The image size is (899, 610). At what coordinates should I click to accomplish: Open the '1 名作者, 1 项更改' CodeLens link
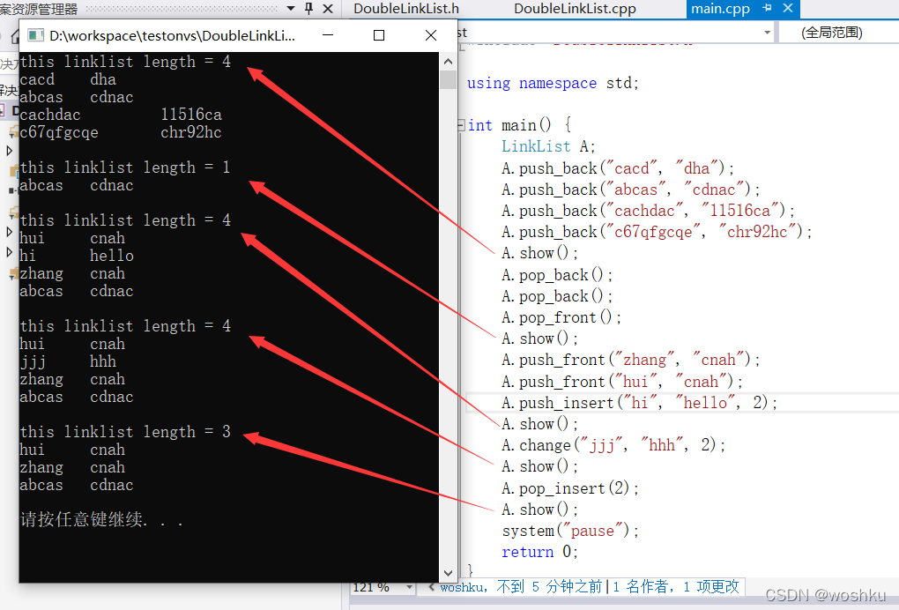[676, 586]
